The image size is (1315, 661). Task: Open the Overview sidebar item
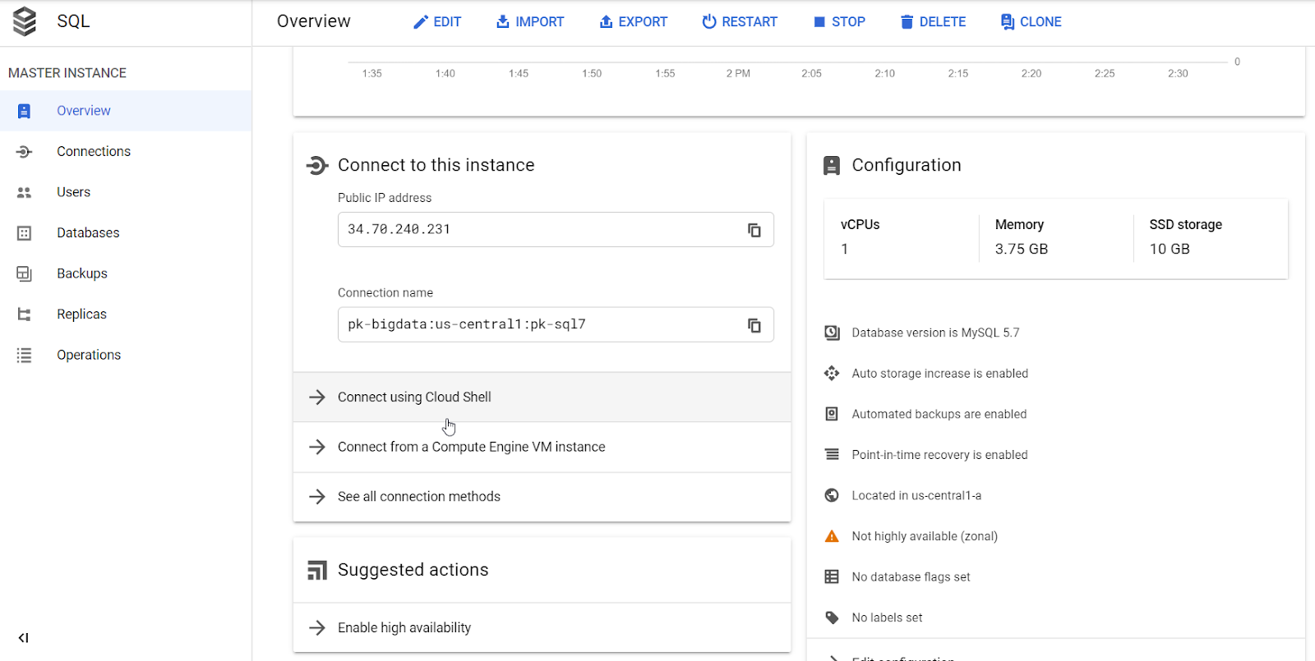[126, 111]
